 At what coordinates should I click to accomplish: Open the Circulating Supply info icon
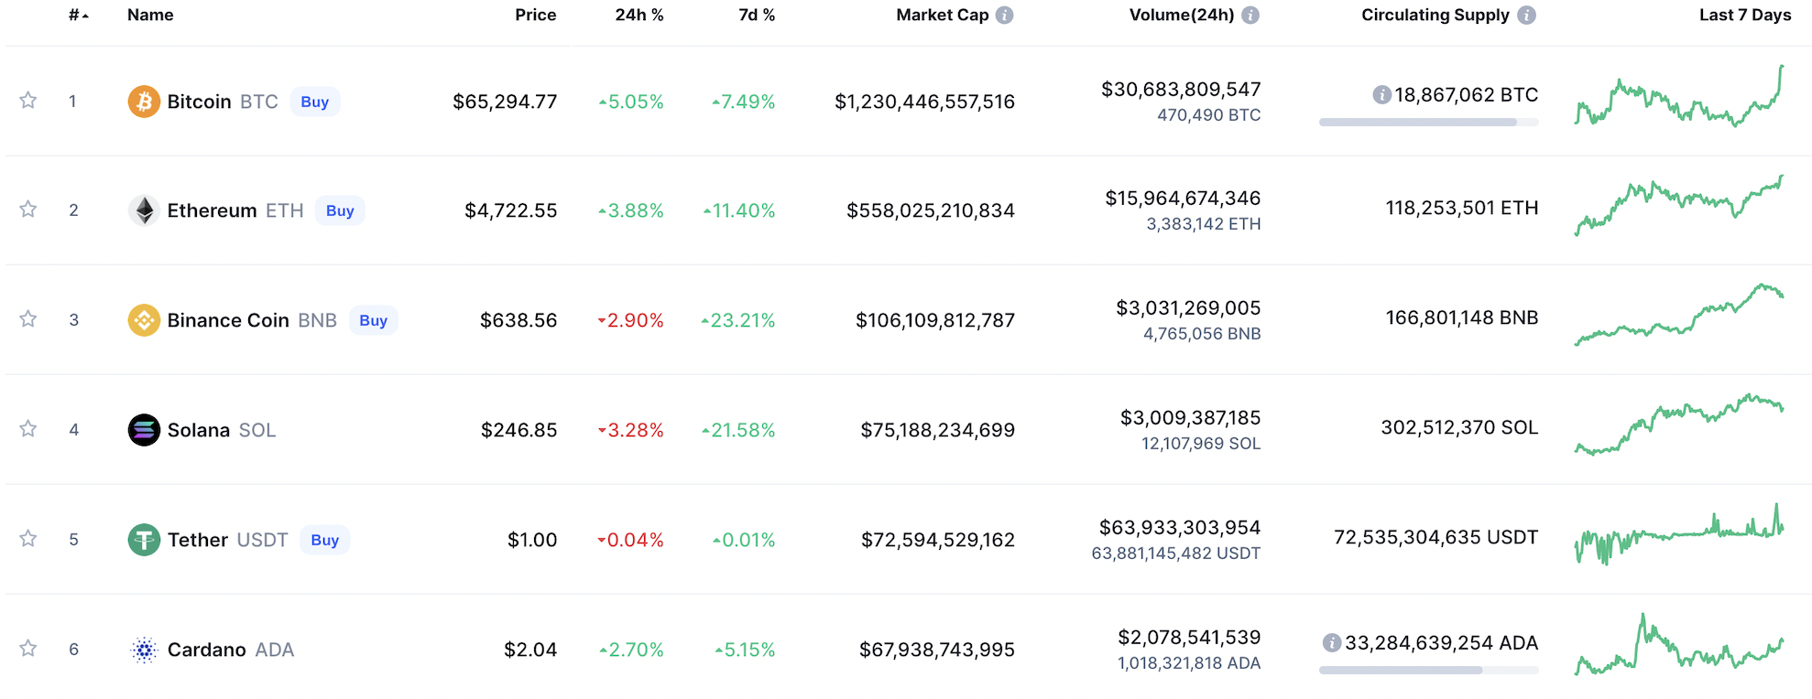coord(1526,16)
